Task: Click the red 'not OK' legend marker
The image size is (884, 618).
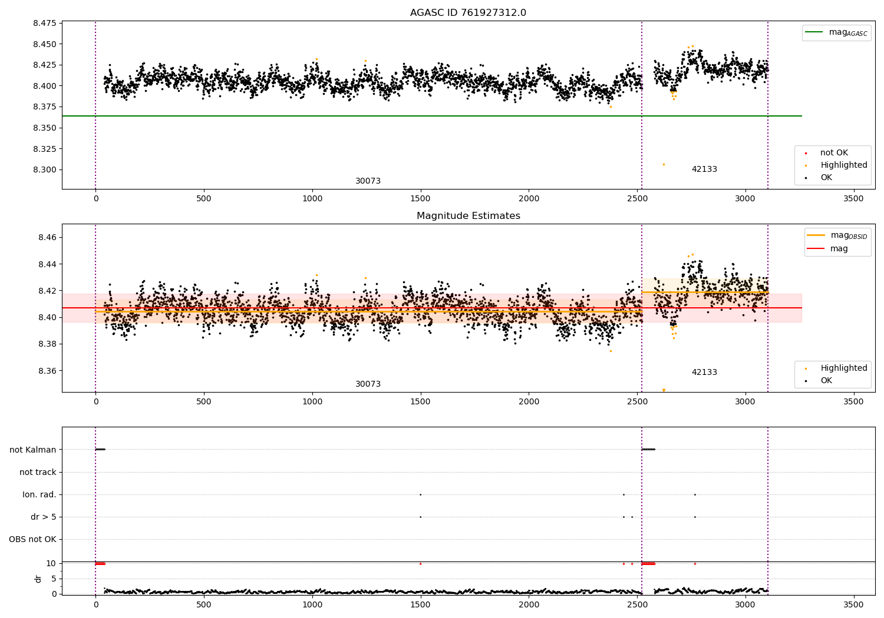Action: [806, 153]
